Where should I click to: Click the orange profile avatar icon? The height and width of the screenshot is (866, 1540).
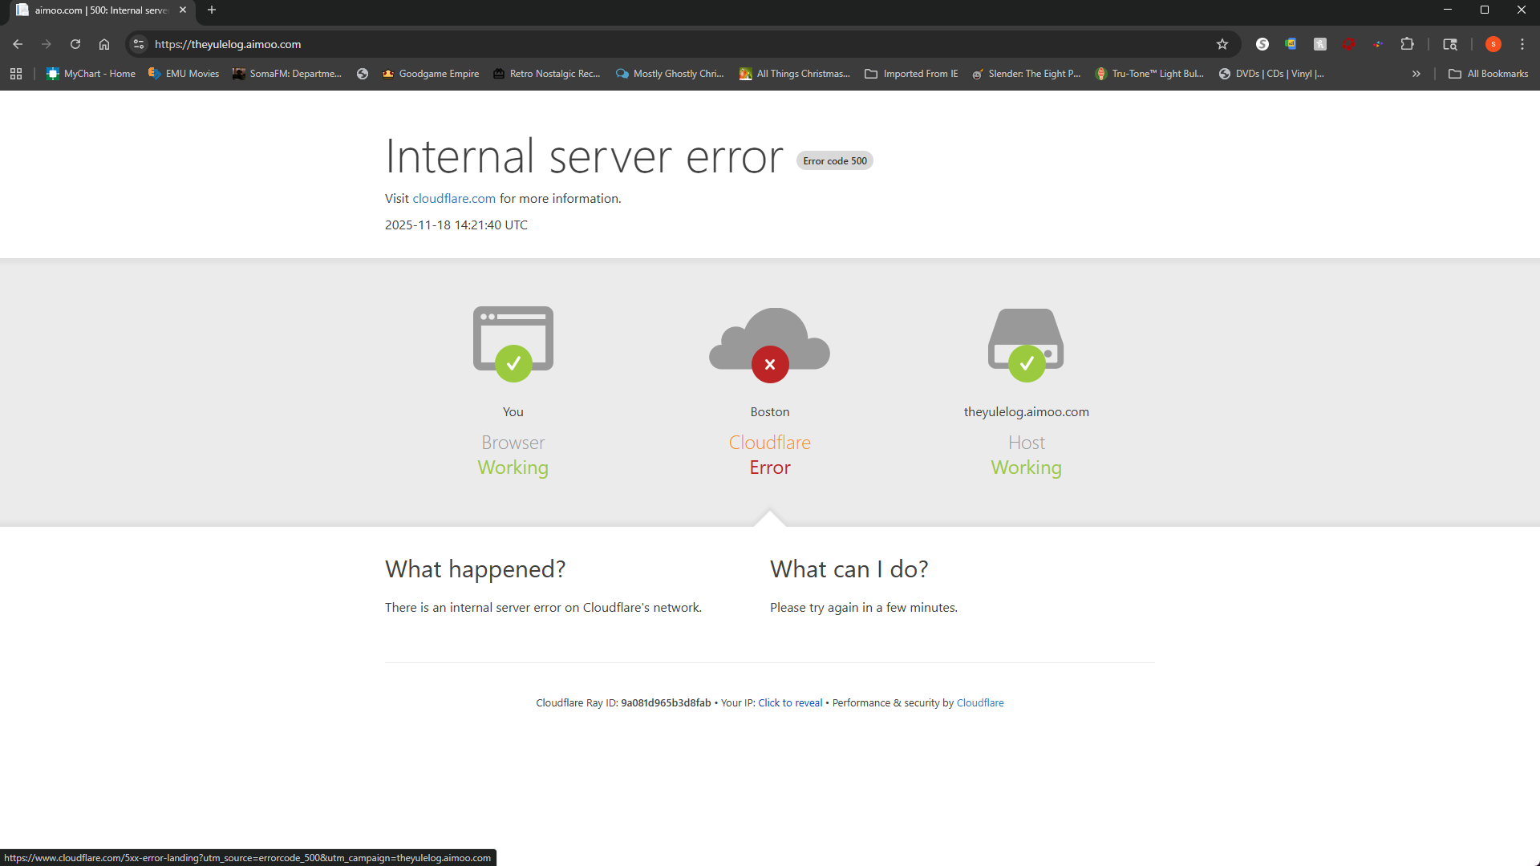tap(1493, 44)
